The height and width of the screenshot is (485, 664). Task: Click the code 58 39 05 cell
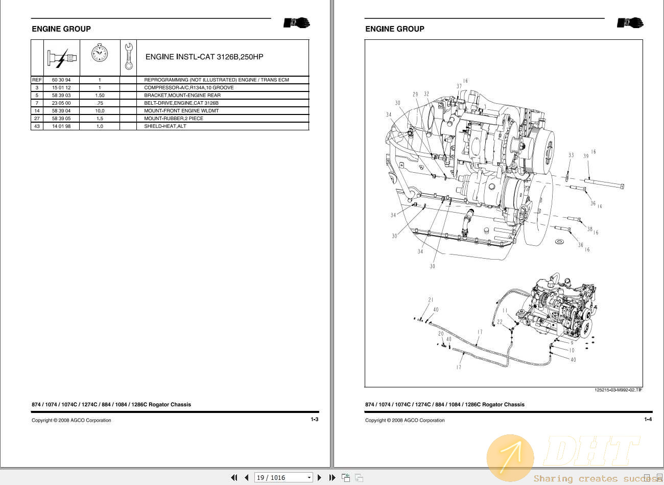(61, 118)
